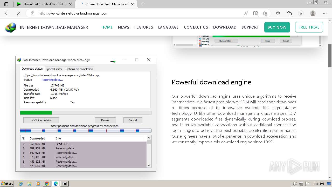The image size is (332, 187).
Task: Click the volume speaker tray icon
Action: pos(295,184)
